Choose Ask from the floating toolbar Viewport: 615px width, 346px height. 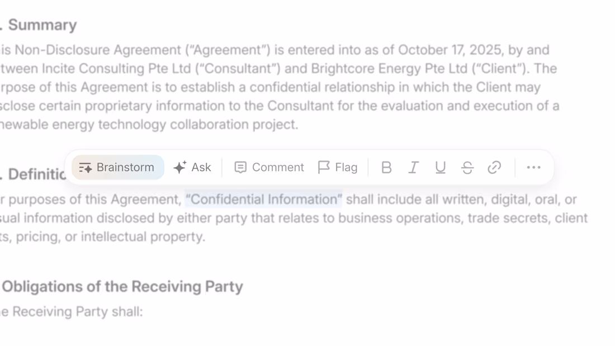click(x=192, y=167)
